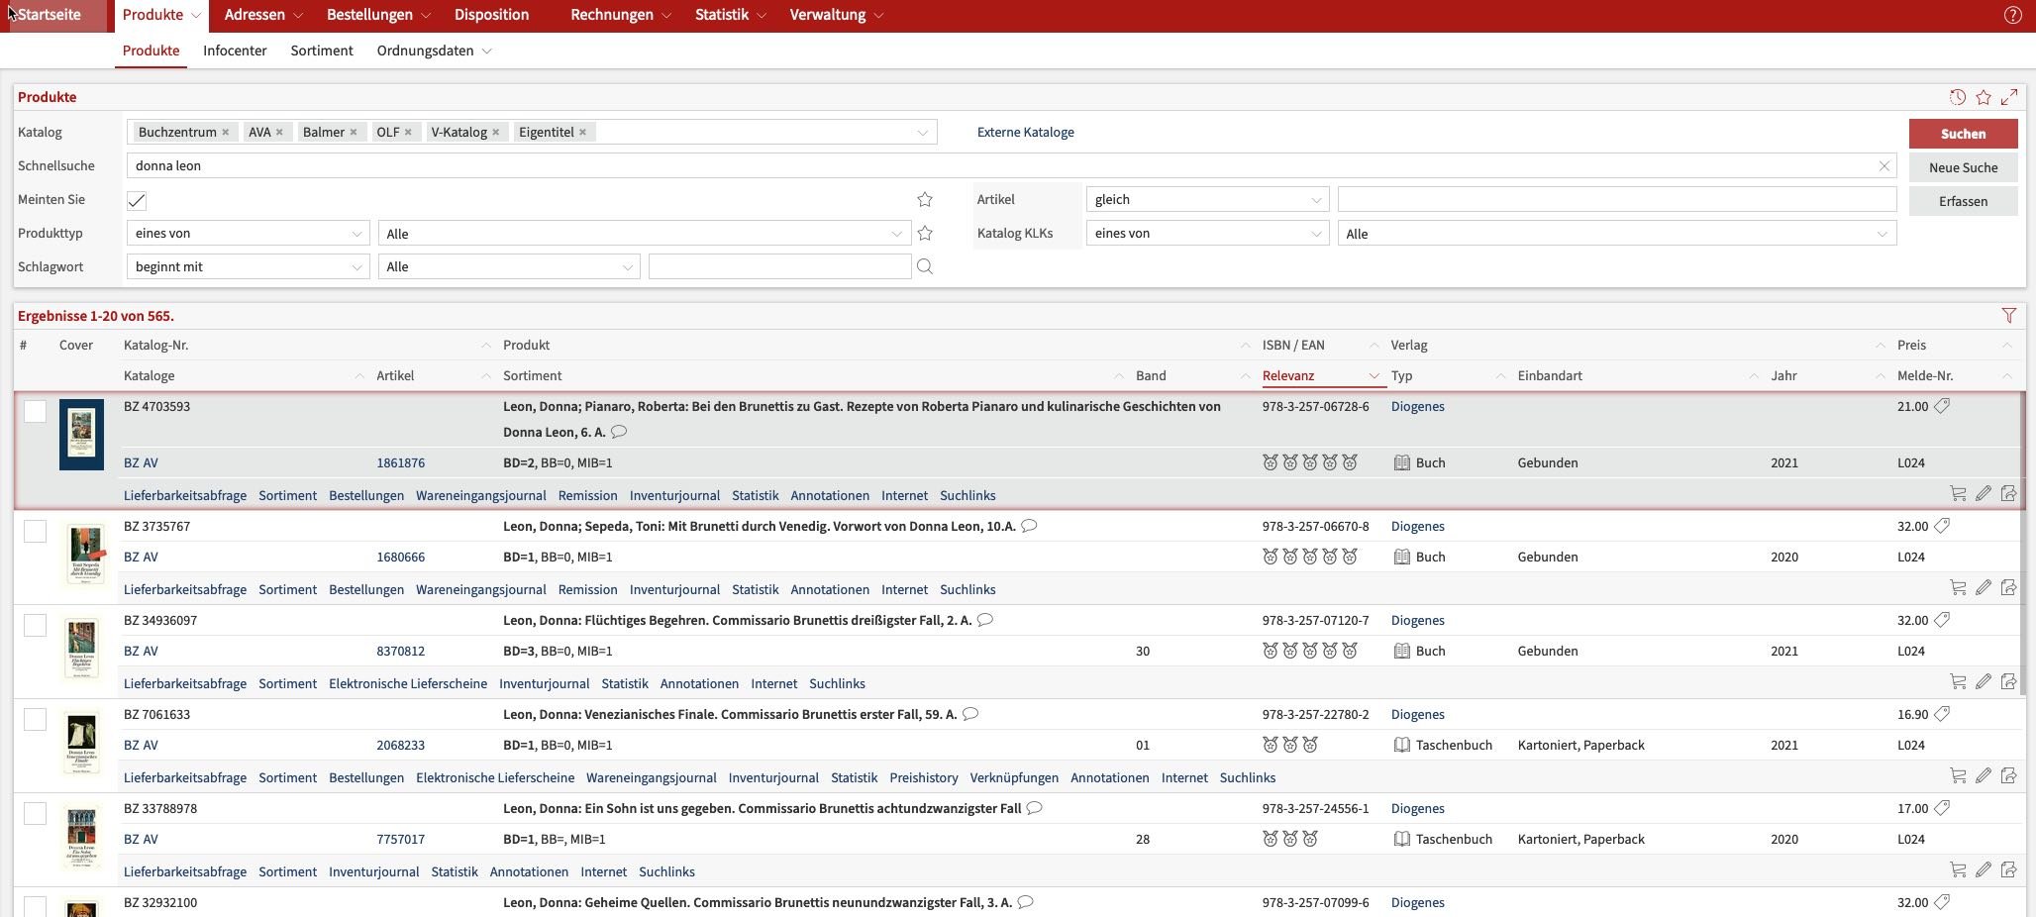Viewport: 2036px width, 917px height.
Task: Click the Neue Suche button
Action: pos(1963,167)
